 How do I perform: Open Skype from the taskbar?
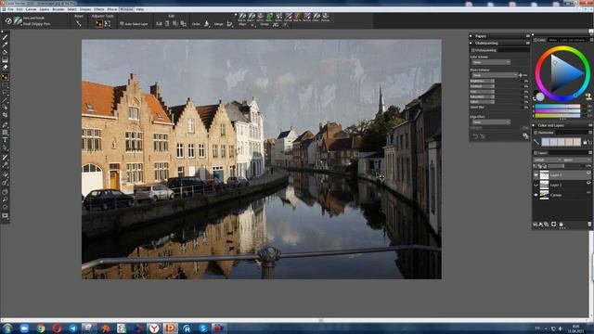tap(203, 328)
